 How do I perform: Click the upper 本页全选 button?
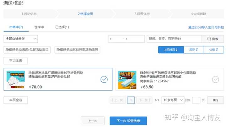point(16,61)
